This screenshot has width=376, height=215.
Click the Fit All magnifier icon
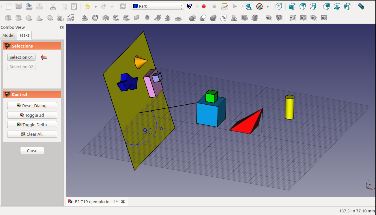coord(249,6)
